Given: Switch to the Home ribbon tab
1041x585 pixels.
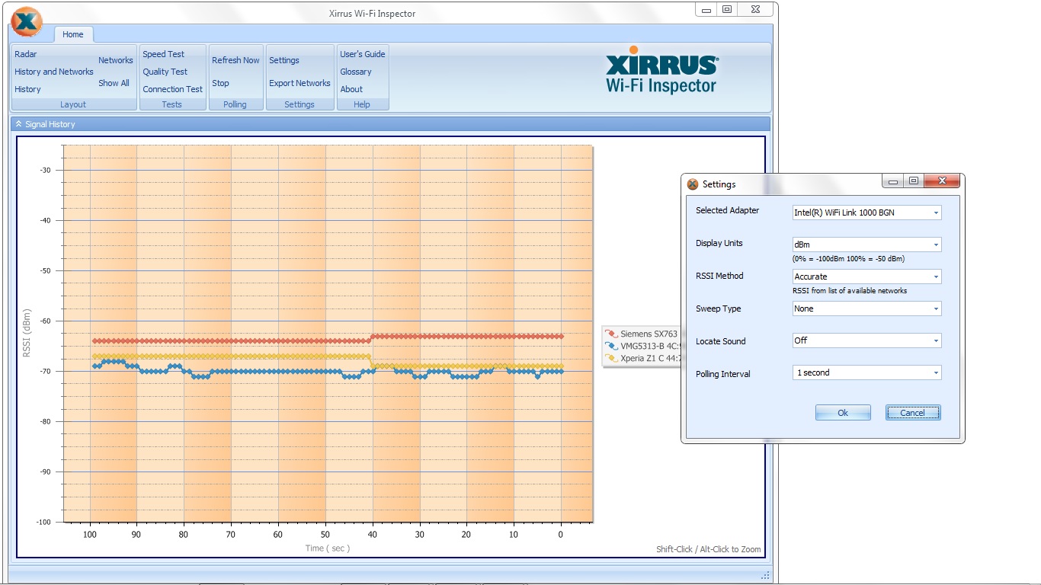Looking at the screenshot, I should coord(73,34).
